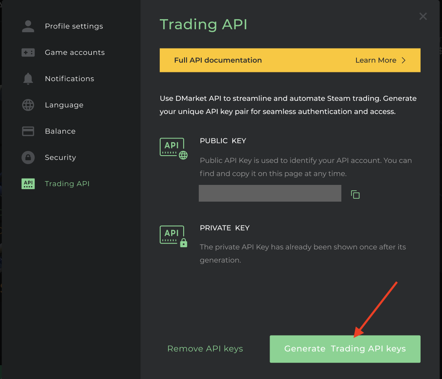Viewport: 442px width, 379px height.
Task: Close the Trading API dialog
Action: point(423,16)
